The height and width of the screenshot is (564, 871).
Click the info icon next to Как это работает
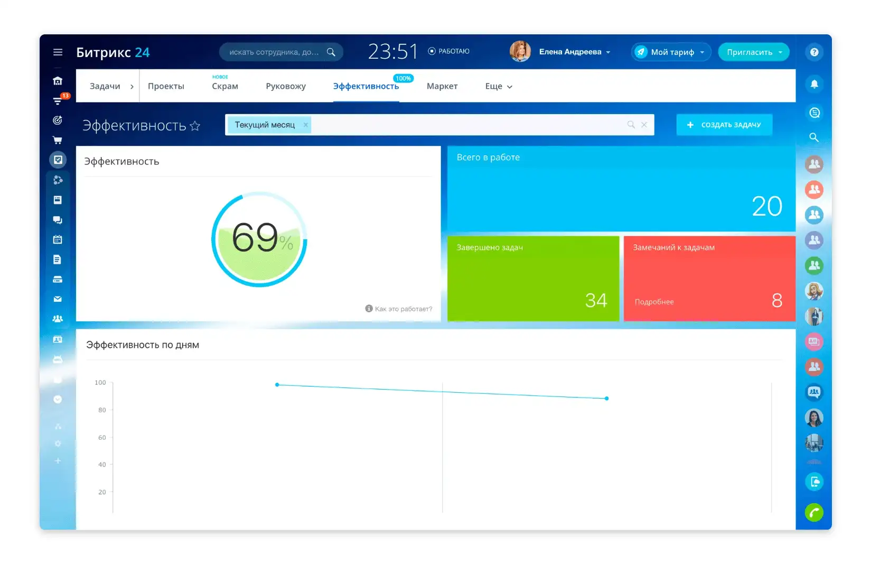click(369, 309)
